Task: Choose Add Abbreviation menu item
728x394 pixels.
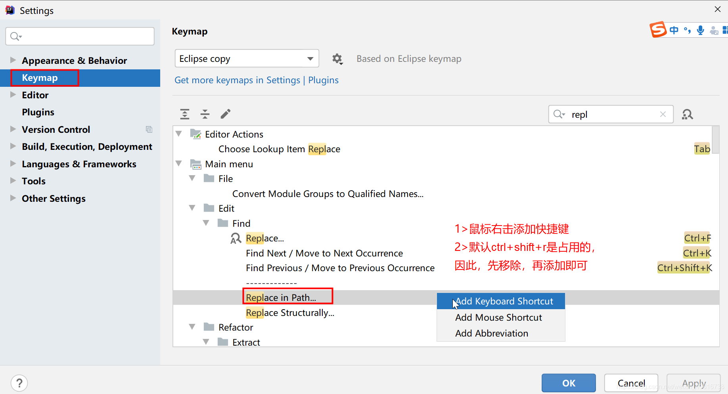Action: point(492,333)
